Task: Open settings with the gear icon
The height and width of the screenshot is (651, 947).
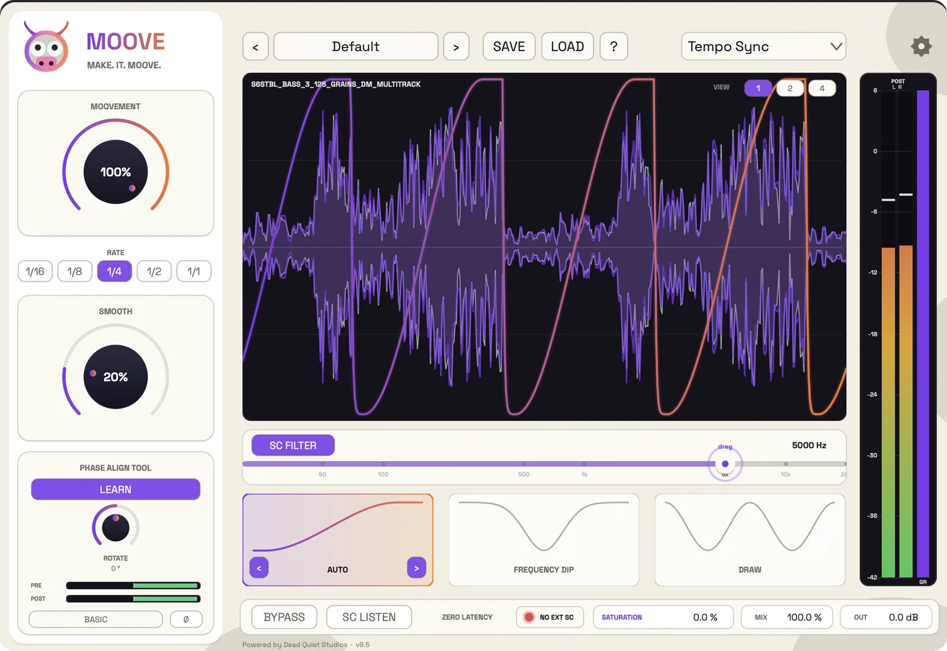Action: tap(921, 46)
